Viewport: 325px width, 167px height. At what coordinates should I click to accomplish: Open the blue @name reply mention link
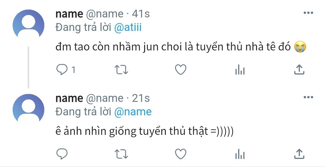(x=133, y=112)
